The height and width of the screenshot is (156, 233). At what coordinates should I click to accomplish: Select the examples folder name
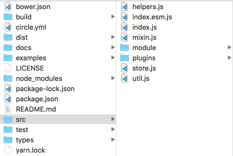tap(31, 58)
